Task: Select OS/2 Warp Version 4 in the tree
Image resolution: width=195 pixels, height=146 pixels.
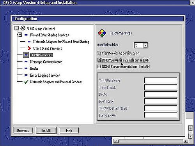Action: [41, 28]
